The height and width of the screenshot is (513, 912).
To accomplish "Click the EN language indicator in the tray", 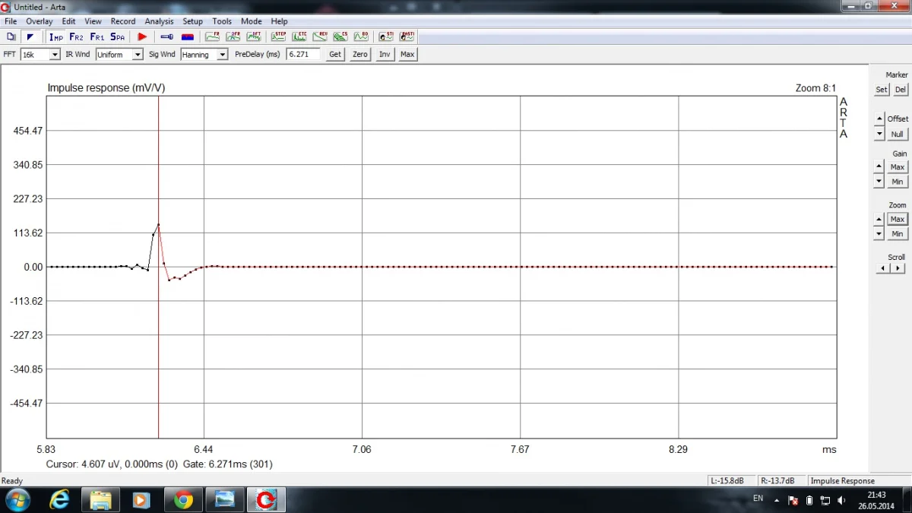I will [x=758, y=499].
